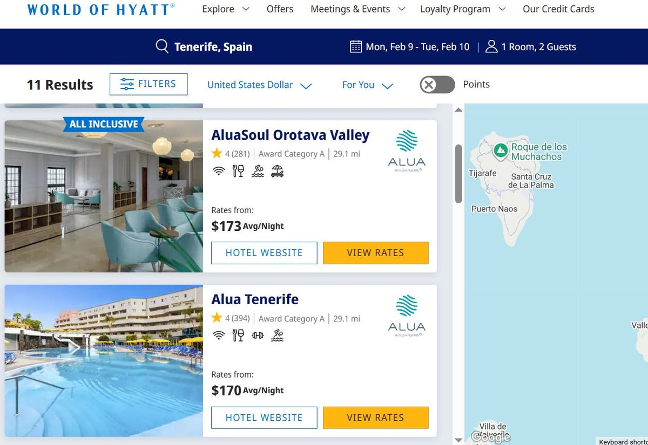
Task: Click the ALUA hotels brand logo
Action: click(x=407, y=149)
